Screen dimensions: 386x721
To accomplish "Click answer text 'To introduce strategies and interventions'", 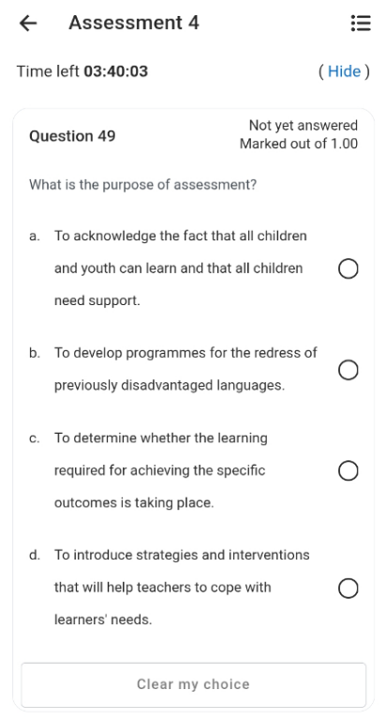I will click(182, 555).
